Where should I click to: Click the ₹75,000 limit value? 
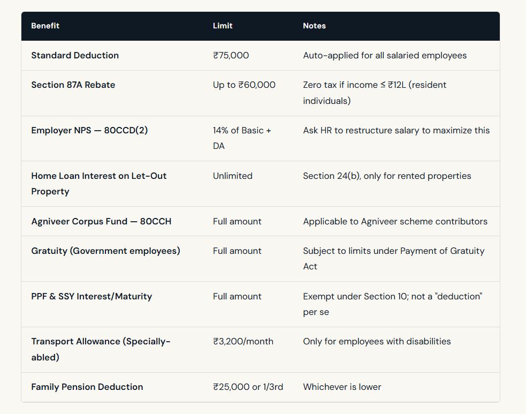point(231,55)
